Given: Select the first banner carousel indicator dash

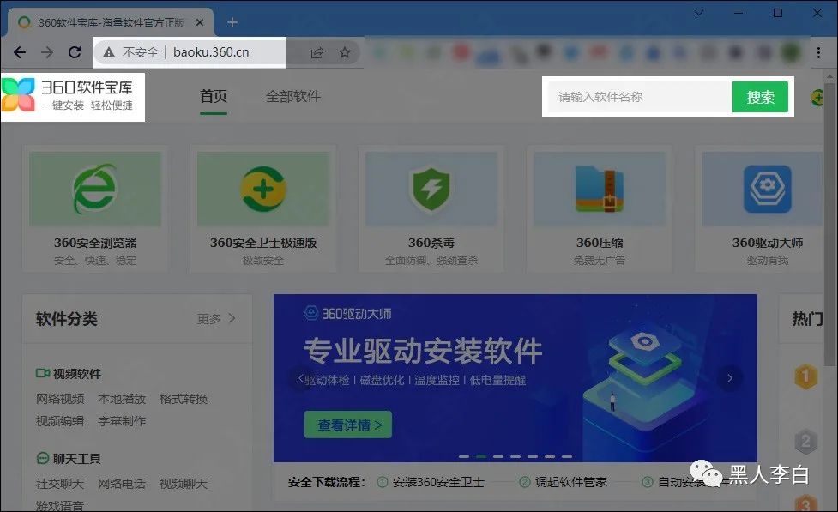Looking at the screenshot, I should coord(464,456).
